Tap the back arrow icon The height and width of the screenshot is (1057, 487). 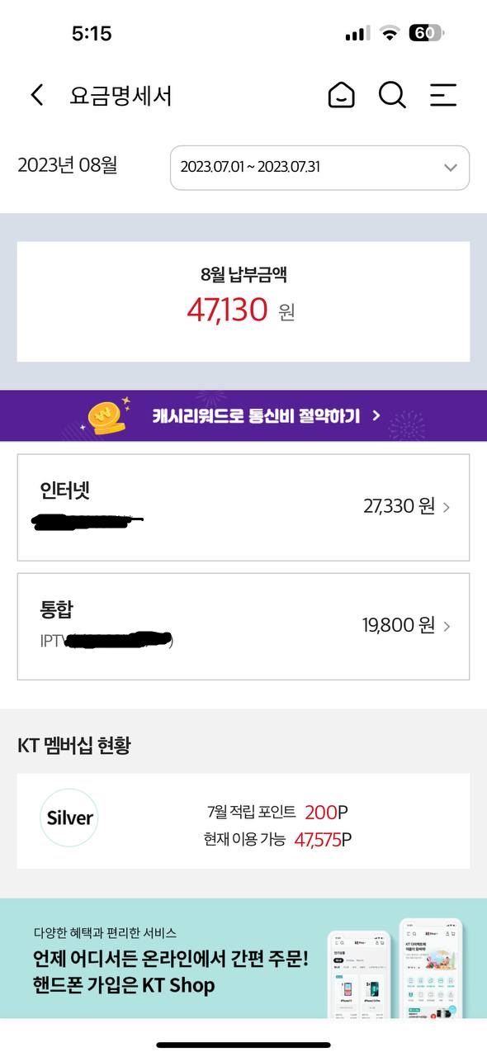pyautogui.click(x=36, y=95)
